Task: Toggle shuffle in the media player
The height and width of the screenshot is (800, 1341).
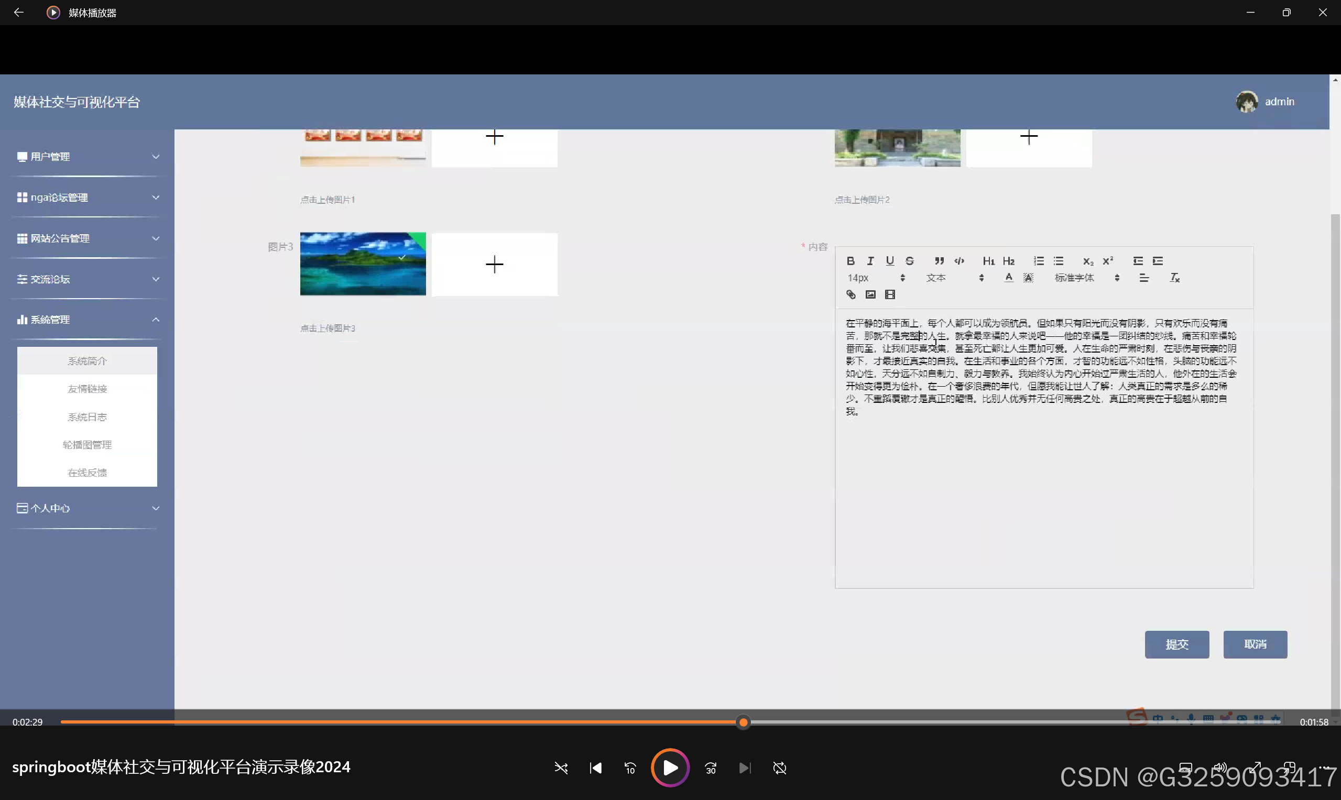Action: click(561, 768)
